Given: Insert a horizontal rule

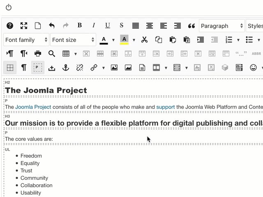Looking at the screenshot, I should click(x=52, y=68).
